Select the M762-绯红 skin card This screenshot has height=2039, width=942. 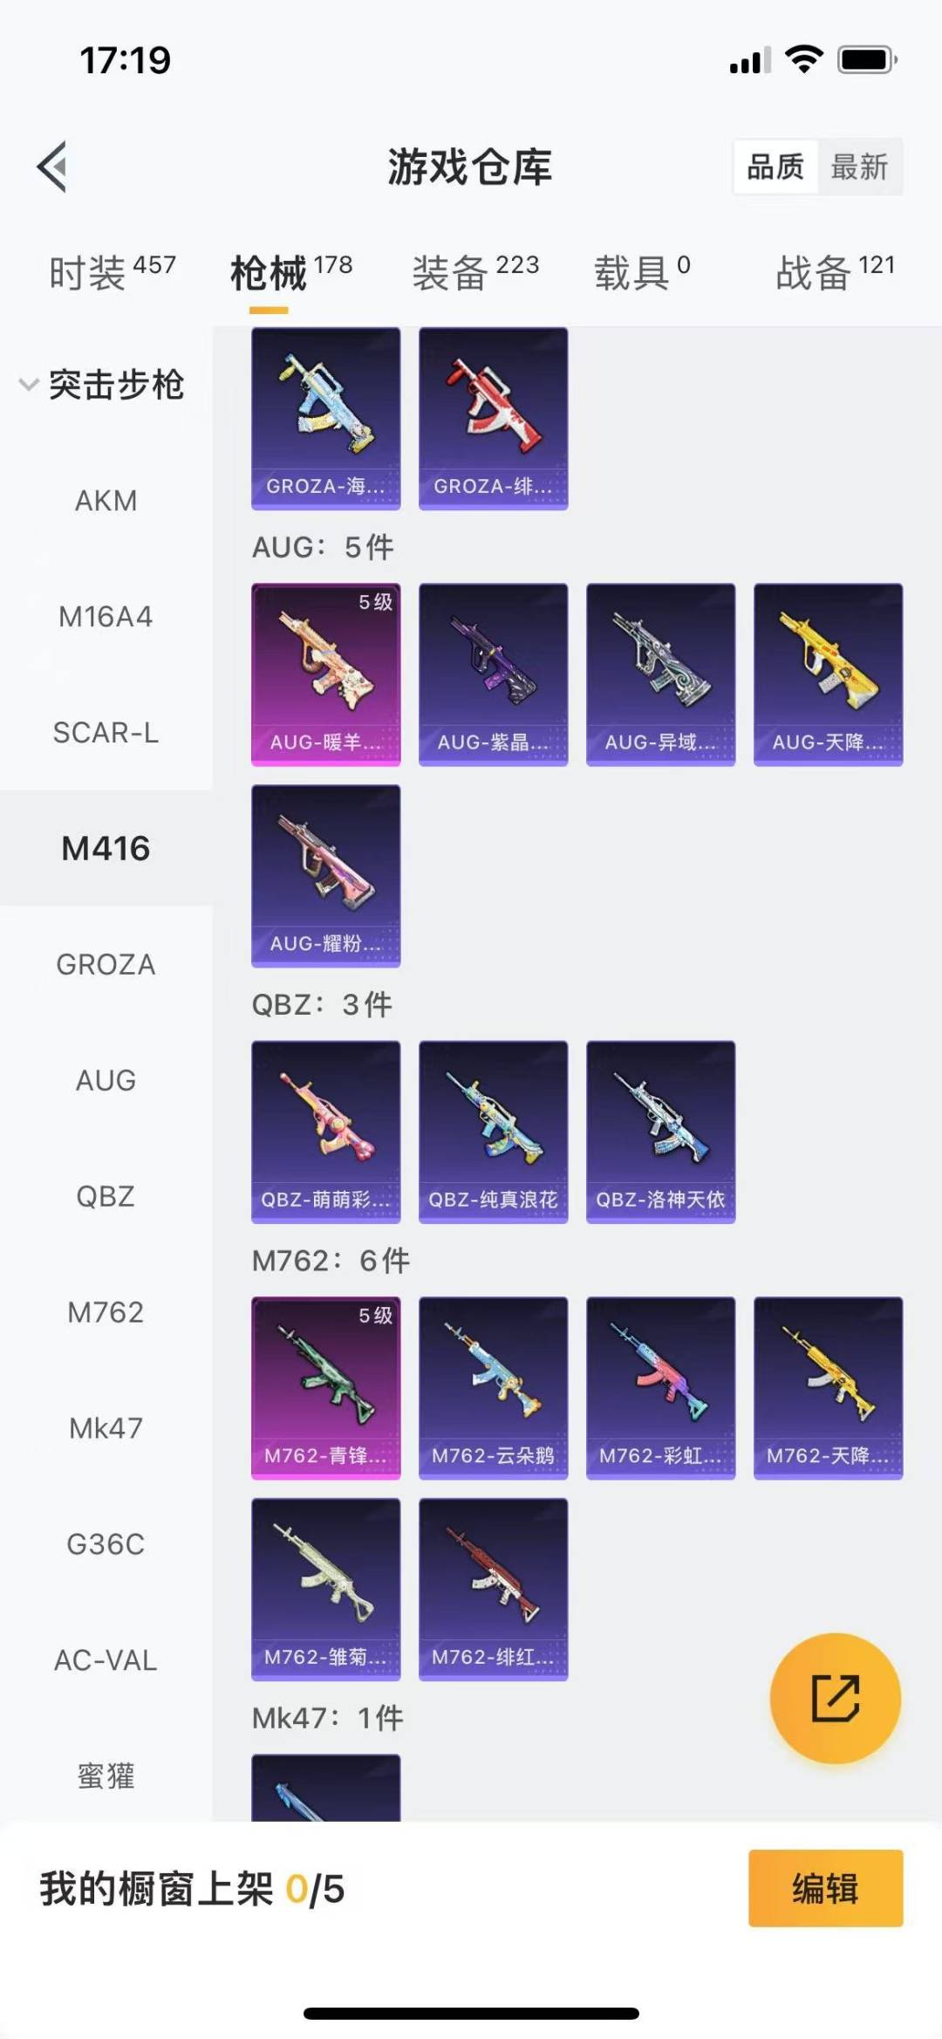coord(494,1590)
